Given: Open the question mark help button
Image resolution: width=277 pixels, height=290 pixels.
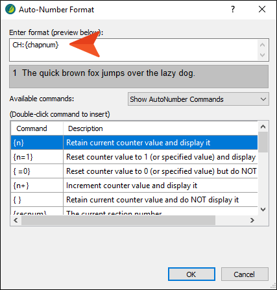Looking at the screenshot, I should [233, 9].
